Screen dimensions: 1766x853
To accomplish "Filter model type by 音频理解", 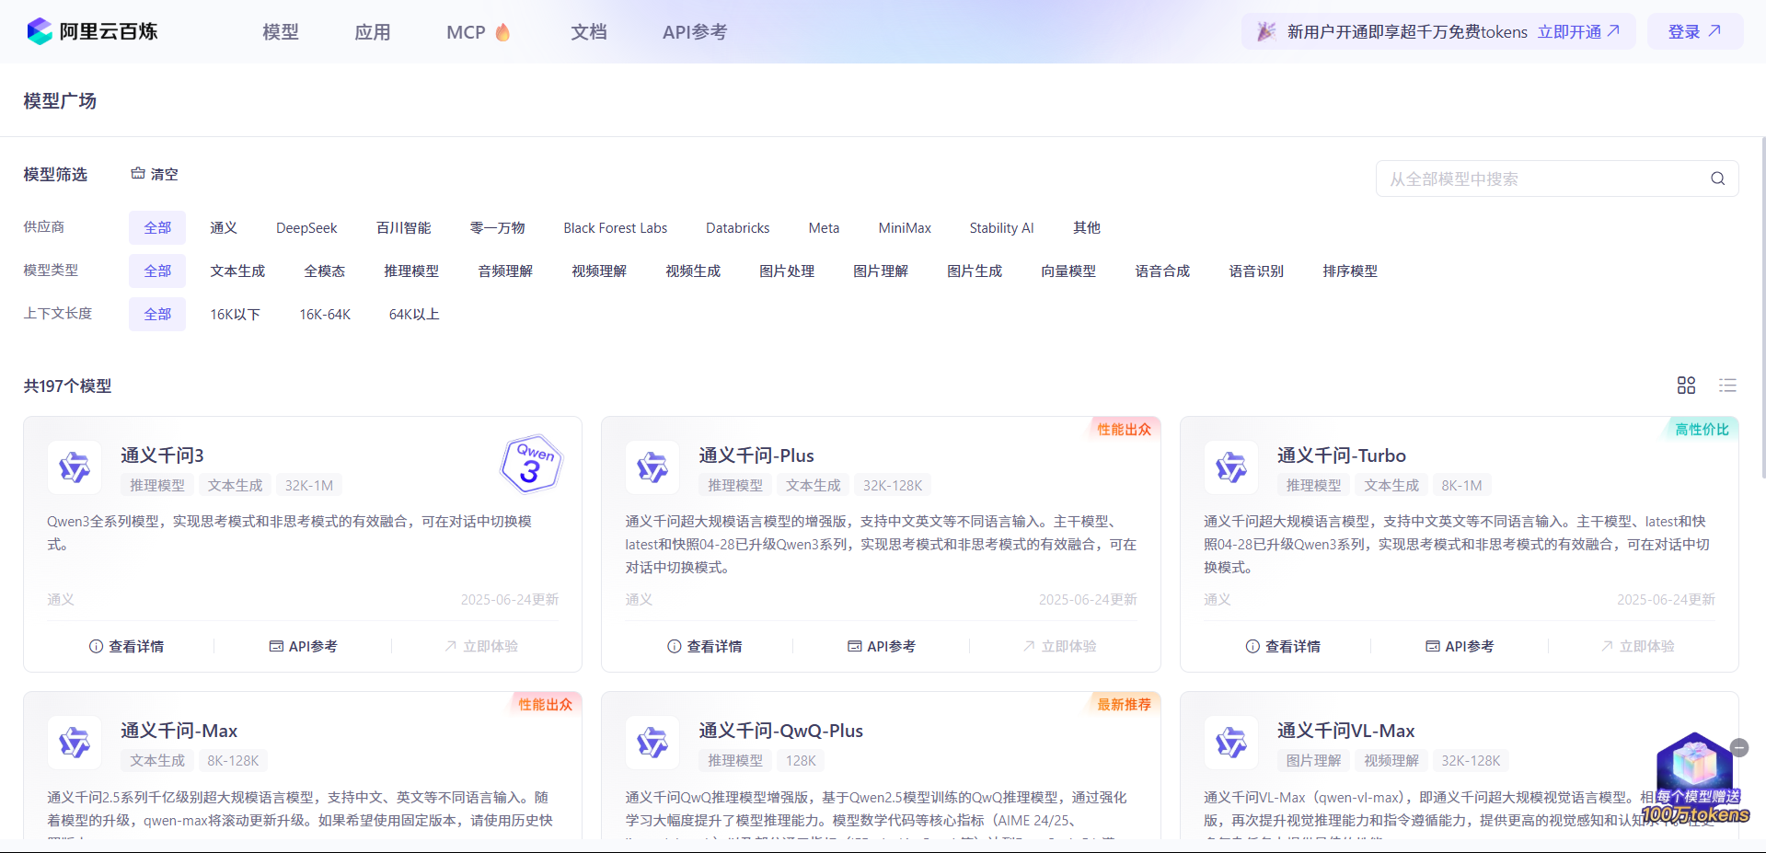I will 505,271.
